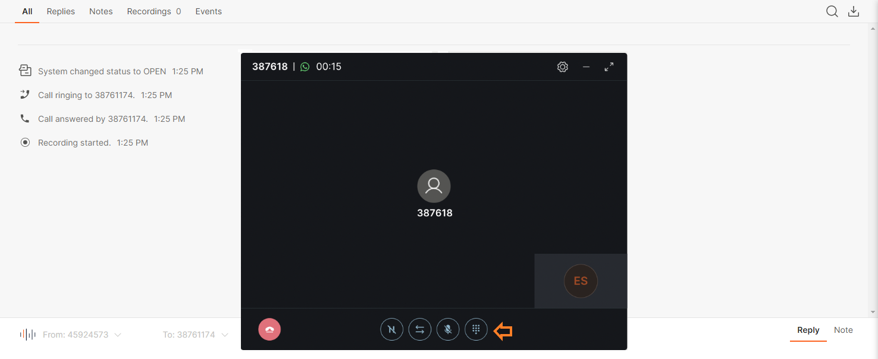Click scrollbar down arrow at right edge
Image resolution: width=878 pixels, height=359 pixels.
873,312
